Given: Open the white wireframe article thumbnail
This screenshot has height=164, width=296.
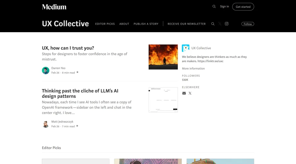Looking at the screenshot, I should tap(163, 100).
